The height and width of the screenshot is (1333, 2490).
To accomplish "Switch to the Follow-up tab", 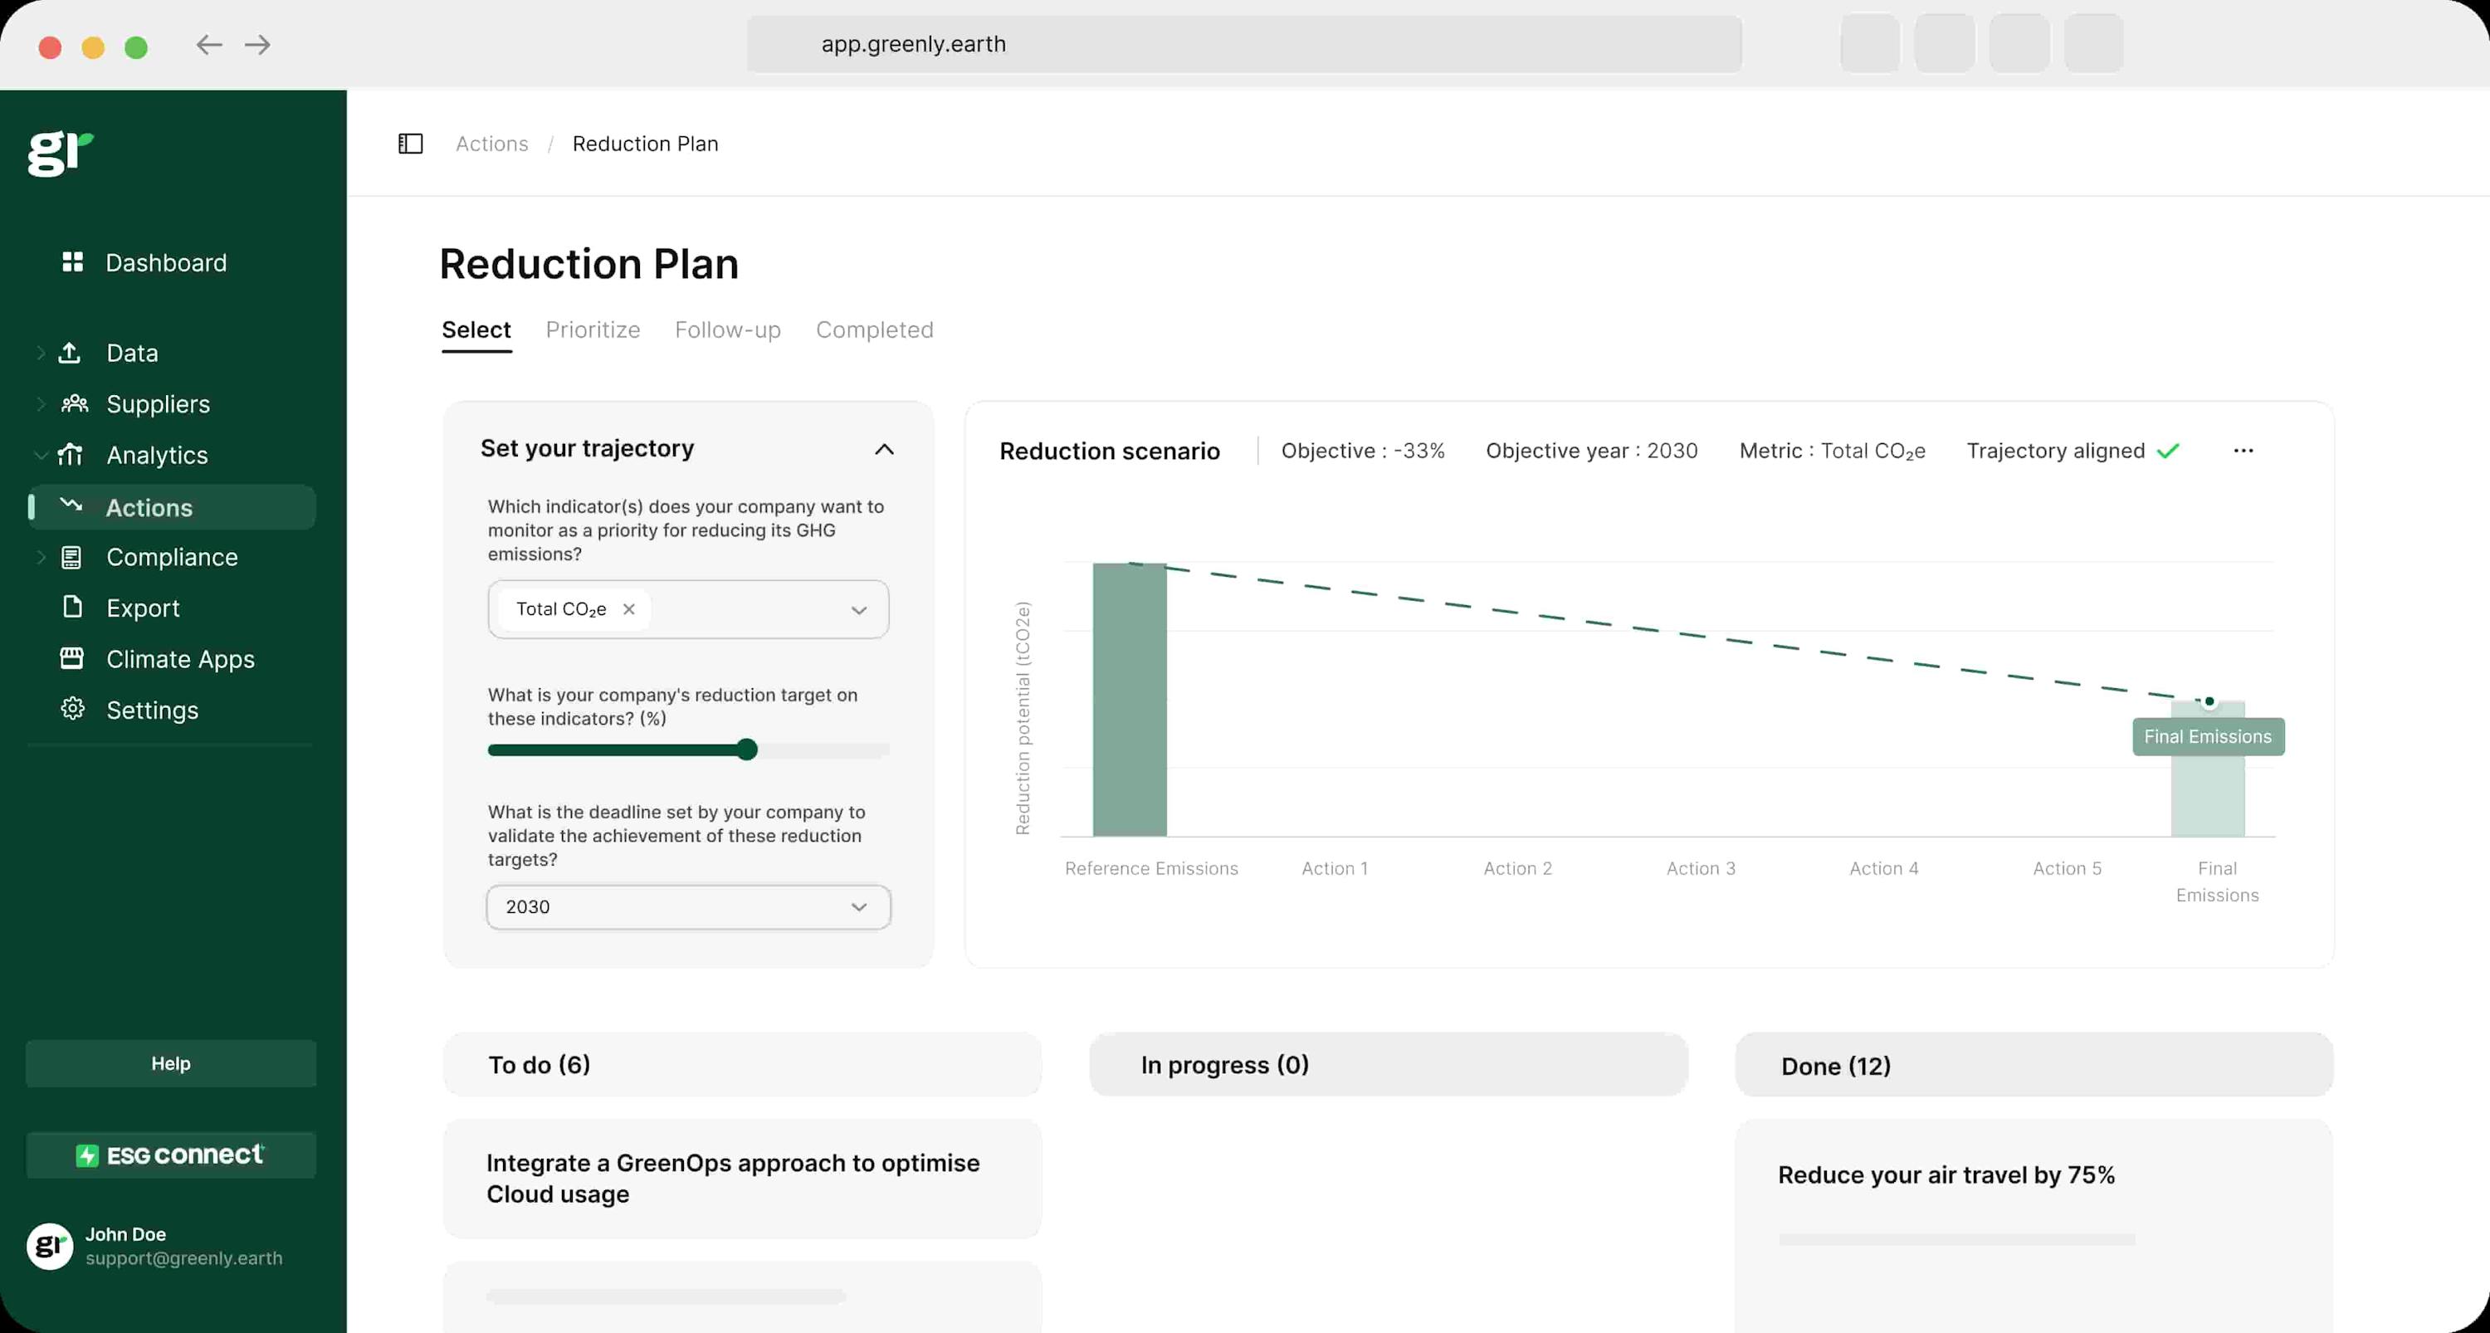I will coord(728,330).
